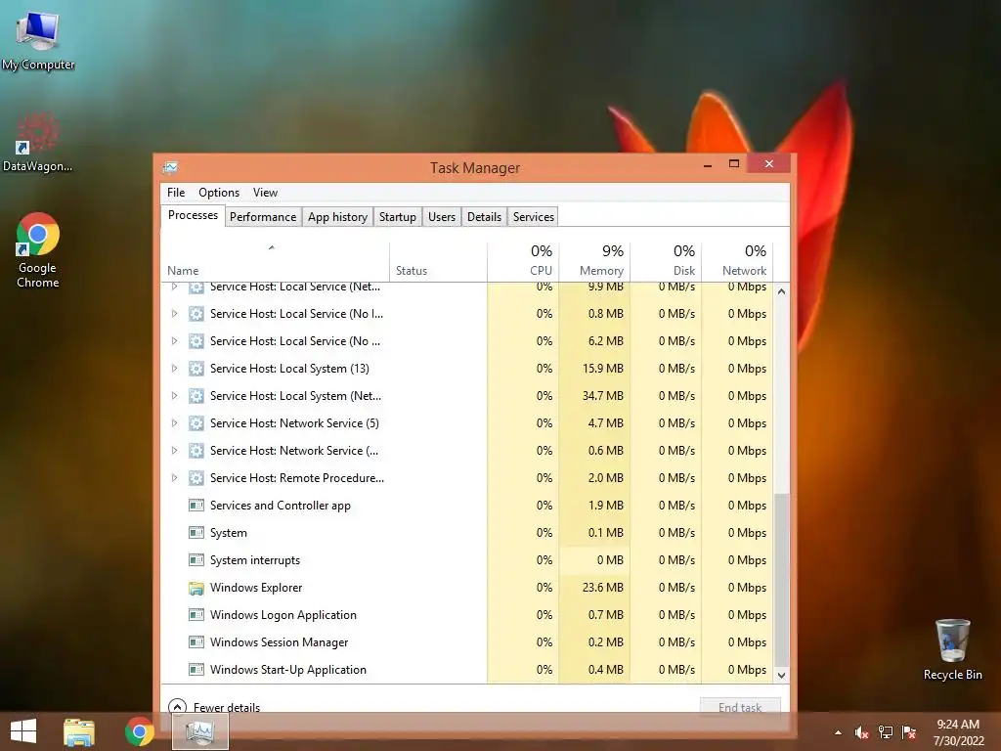Switch to the Services tab
The width and height of the screenshot is (1001, 751).
pos(533,216)
